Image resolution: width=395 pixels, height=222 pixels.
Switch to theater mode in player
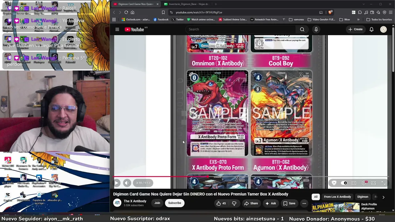(374, 183)
